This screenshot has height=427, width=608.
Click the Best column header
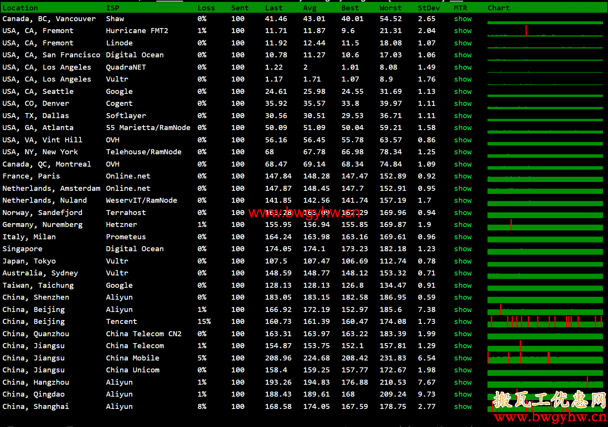pyautogui.click(x=350, y=8)
